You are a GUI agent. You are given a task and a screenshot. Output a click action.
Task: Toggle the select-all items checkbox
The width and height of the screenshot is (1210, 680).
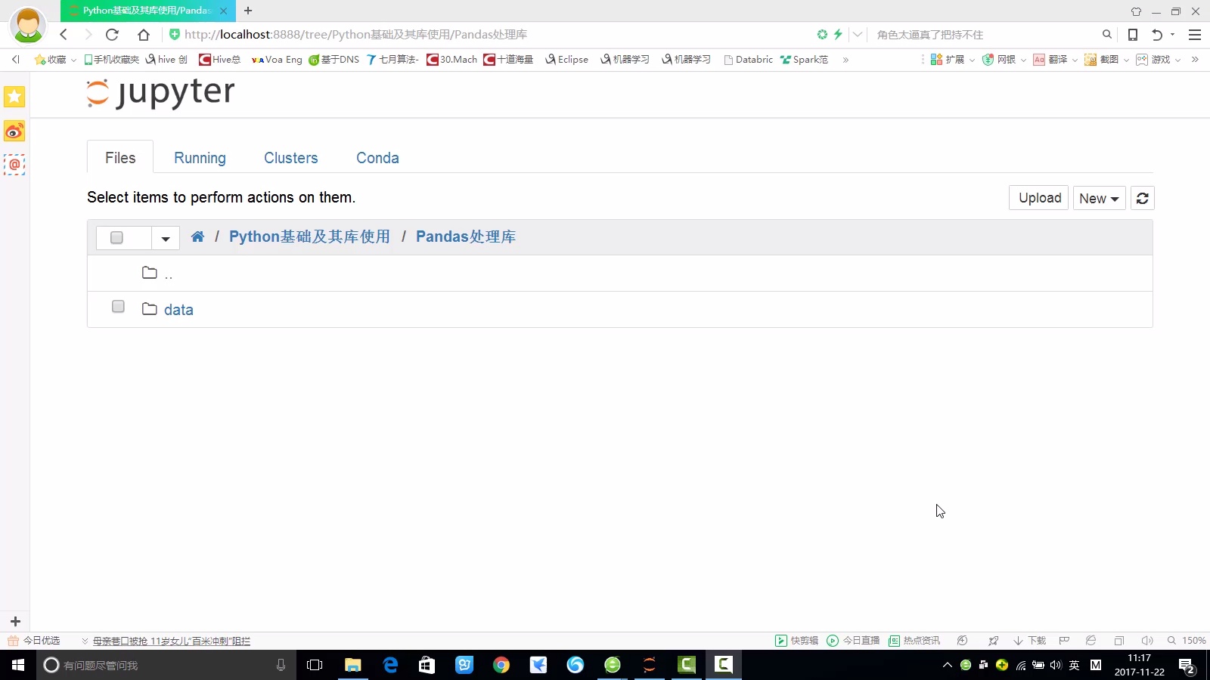coord(116,237)
